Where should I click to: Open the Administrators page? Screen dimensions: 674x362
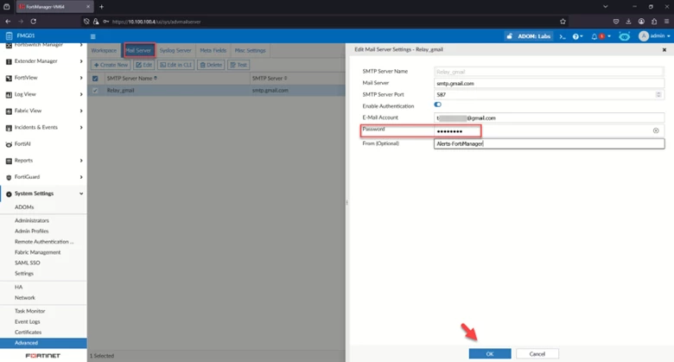pyautogui.click(x=31, y=220)
